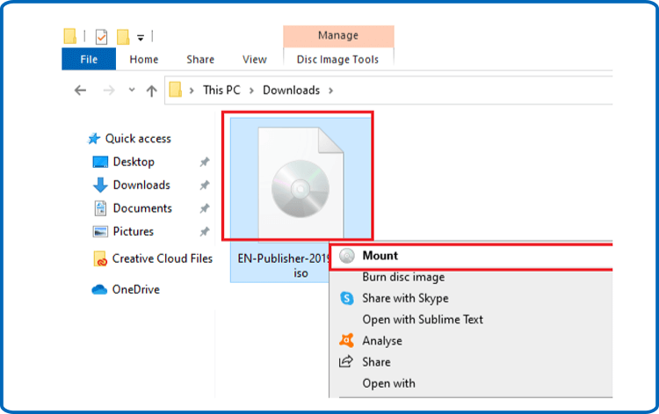The image size is (659, 414).
Task: Choose Analyse from context menu
Action: pyautogui.click(x=382, y=341)
